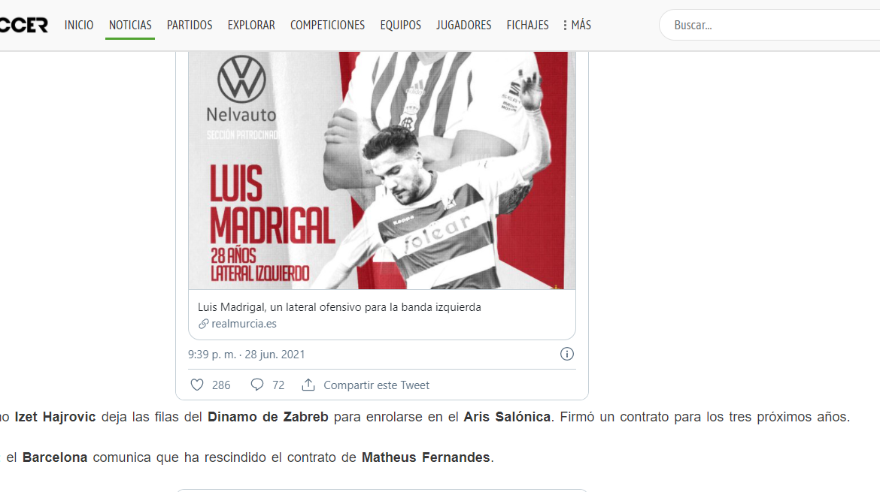The height and width of the screenshot is (492, 880).
Task: Navigate to COMPETICIONES
Action: click(x=327, y=25)
